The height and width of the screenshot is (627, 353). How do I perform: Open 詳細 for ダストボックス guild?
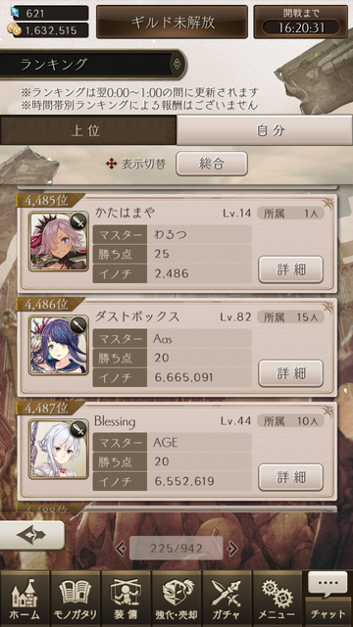click(x=290, y=373)
